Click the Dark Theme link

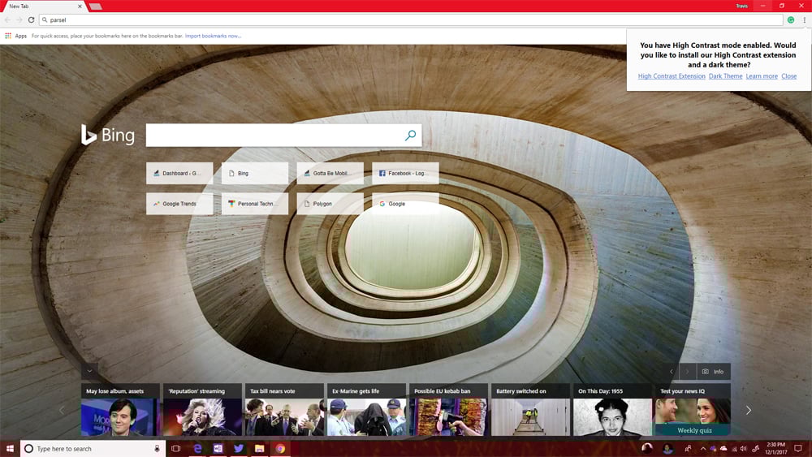(x=725, y=76)
